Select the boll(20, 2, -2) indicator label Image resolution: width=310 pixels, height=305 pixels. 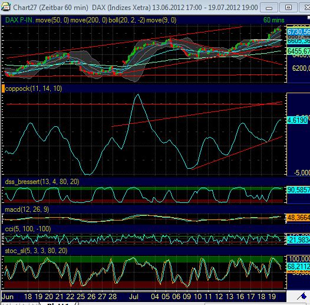127,20
